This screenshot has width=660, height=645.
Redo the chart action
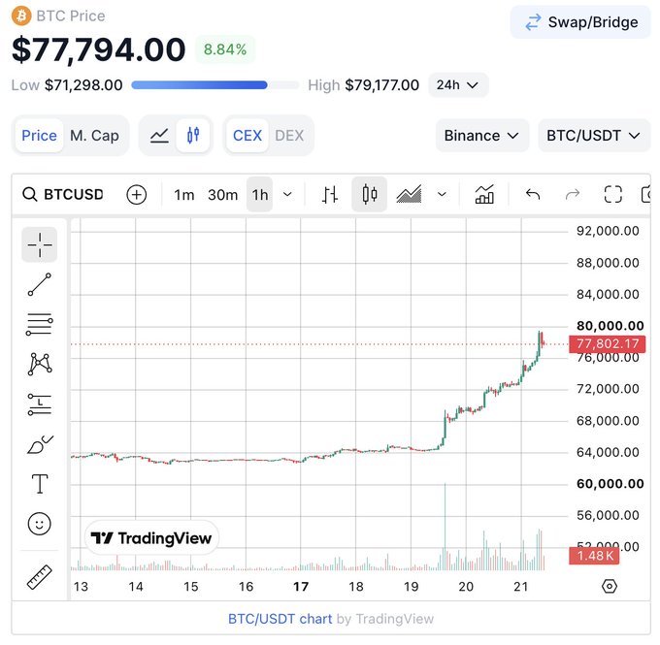[x=573, y=194]
